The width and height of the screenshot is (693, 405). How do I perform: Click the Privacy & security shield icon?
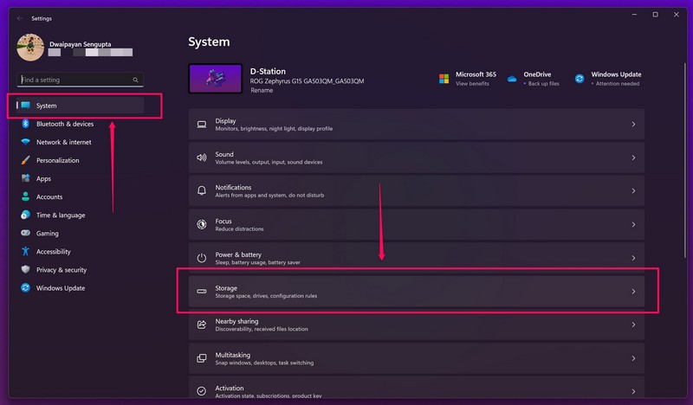[26, 270]
